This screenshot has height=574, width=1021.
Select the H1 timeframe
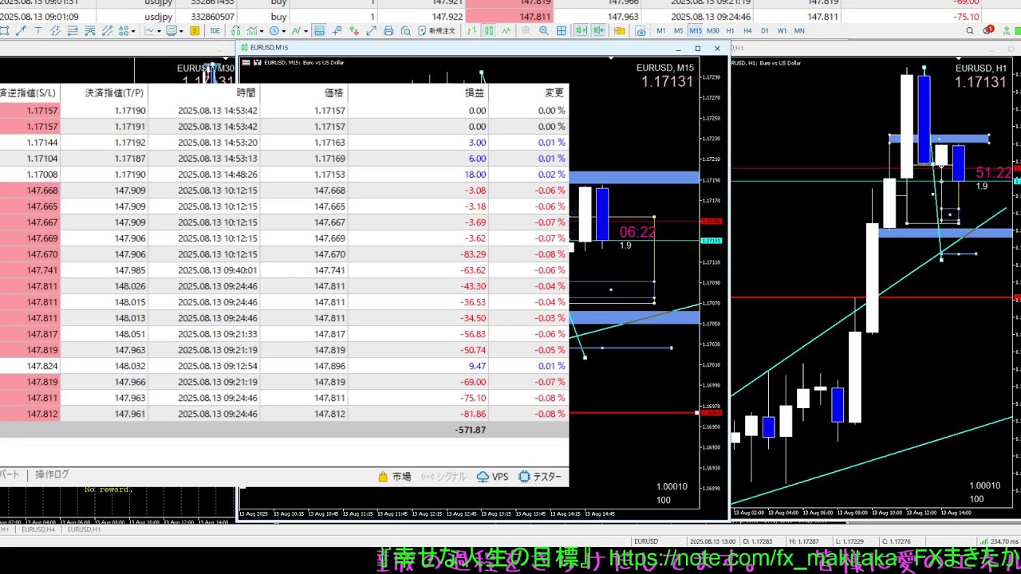click(730, 31)
